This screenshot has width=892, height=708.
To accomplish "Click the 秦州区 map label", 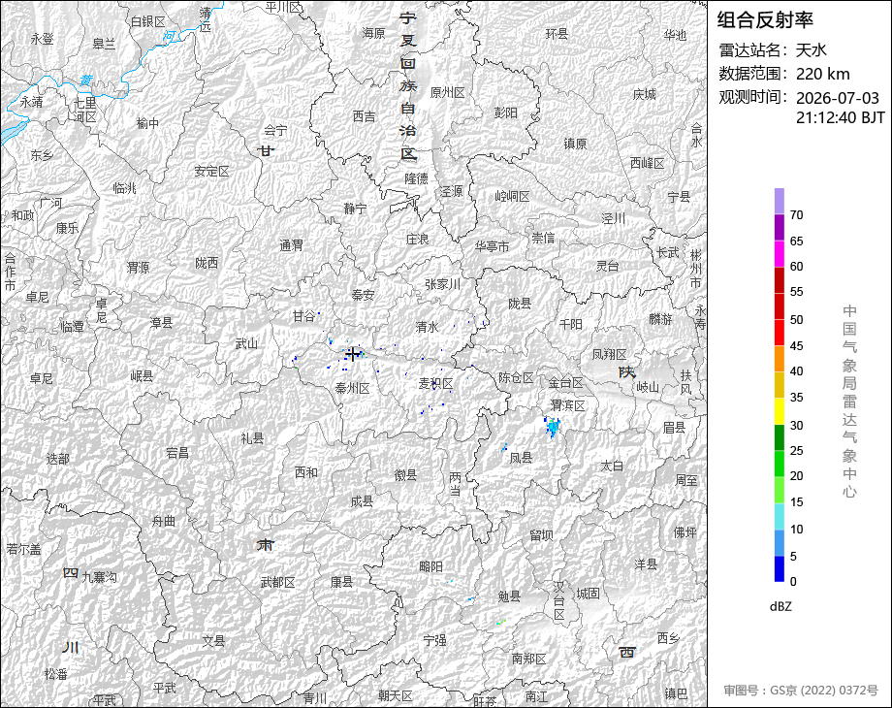I will [x=353, y=388].
